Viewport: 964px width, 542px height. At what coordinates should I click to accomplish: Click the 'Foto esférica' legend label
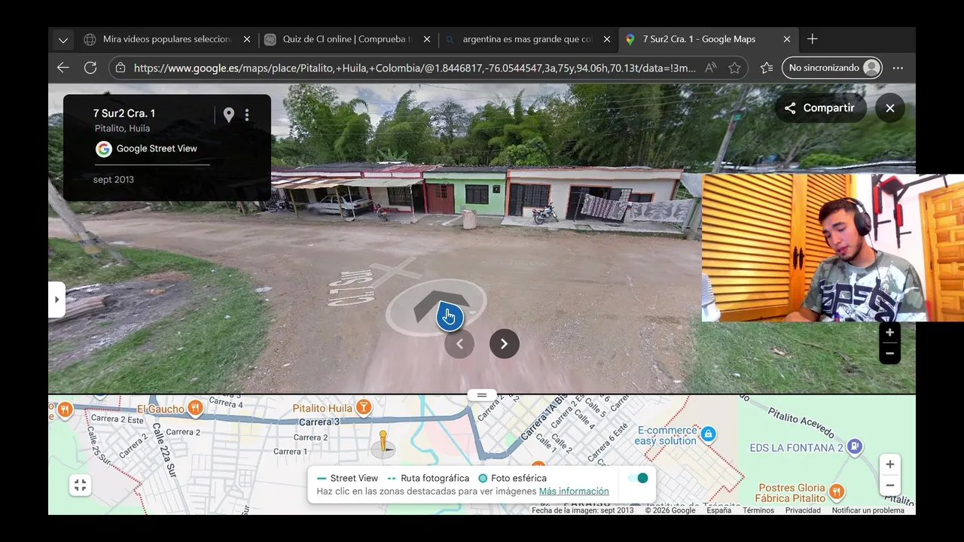519,478
